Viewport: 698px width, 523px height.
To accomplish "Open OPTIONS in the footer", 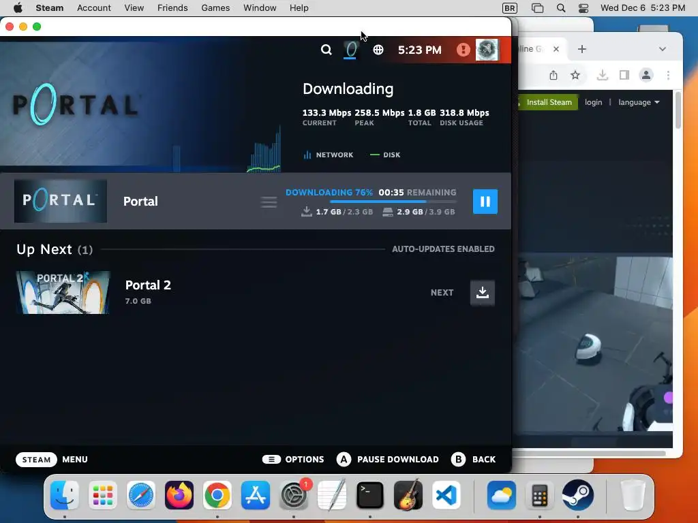I will pyautogui.click(x=293, y=460).
